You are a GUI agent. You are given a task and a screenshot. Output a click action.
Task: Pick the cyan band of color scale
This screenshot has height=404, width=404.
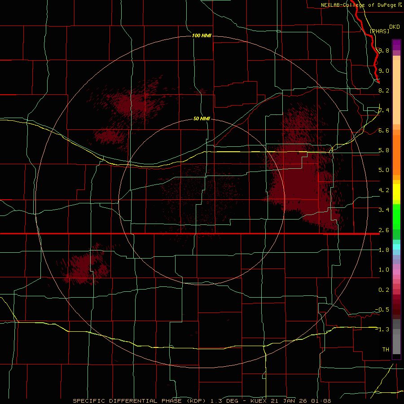pyautogui.click(x=396, y=247)
